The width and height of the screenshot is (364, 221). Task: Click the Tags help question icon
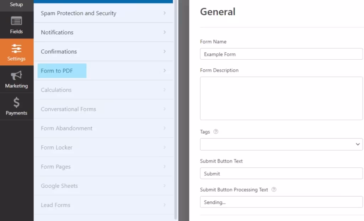[x=215, y=131]
